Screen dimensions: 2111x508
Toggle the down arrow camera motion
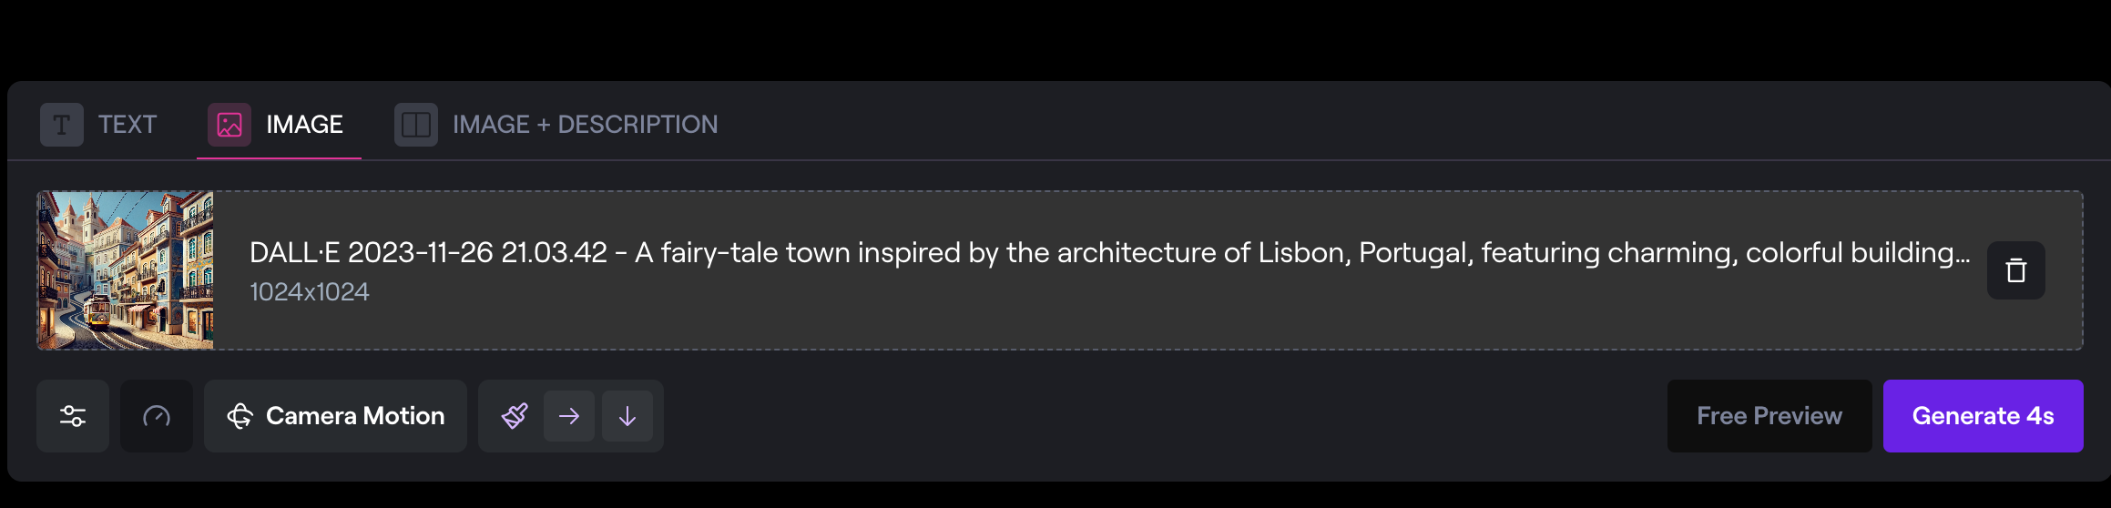[x=627, y=416]
